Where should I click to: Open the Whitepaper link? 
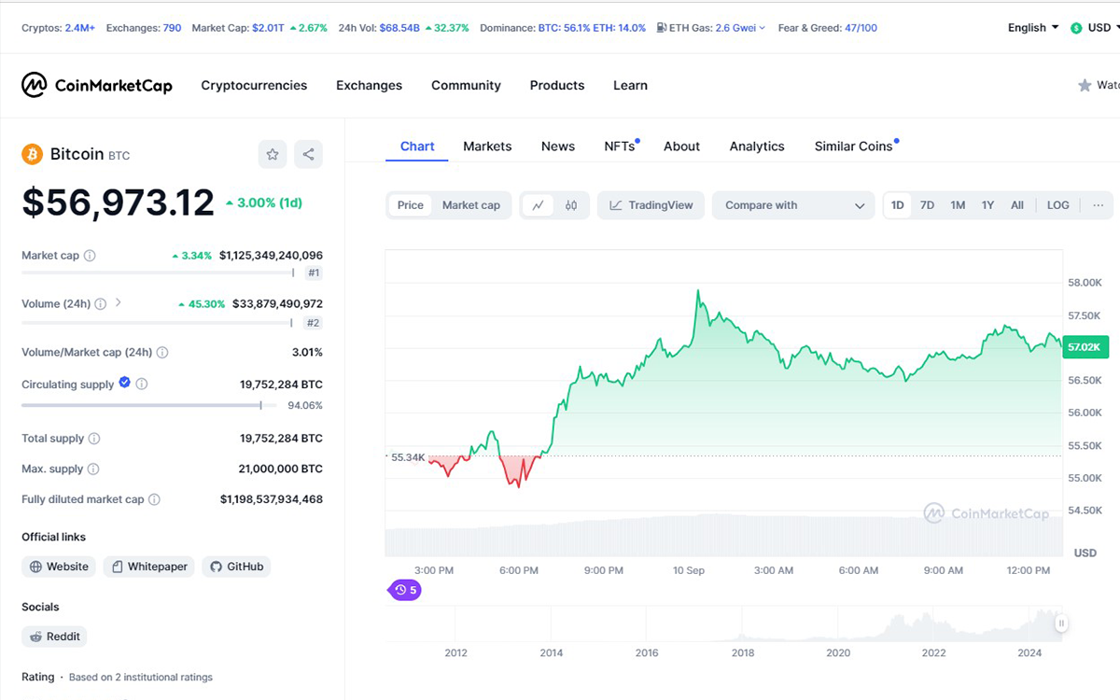[148, 567]
